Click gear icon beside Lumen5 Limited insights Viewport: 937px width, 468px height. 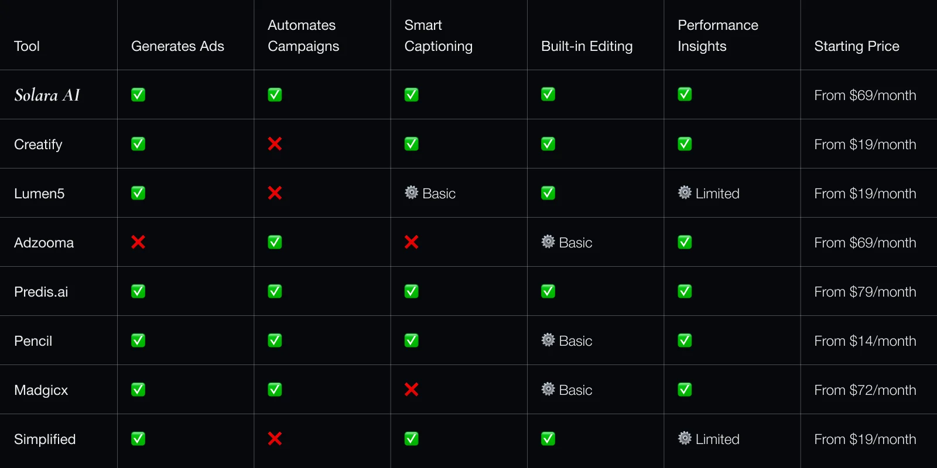coord(685,192)
